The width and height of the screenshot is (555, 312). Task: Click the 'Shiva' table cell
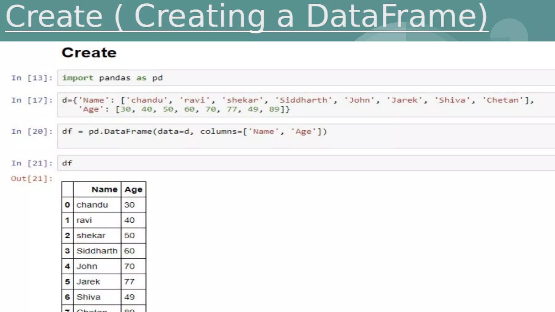pos(88,297)
